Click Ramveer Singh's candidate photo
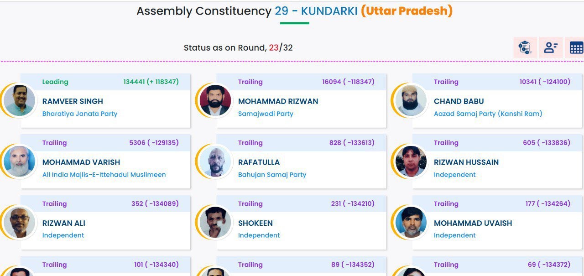Screen dimensions: 584x276 point(19,100)
